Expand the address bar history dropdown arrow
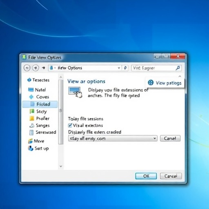The height and width of the screenshot is (209, 209). 119,68
